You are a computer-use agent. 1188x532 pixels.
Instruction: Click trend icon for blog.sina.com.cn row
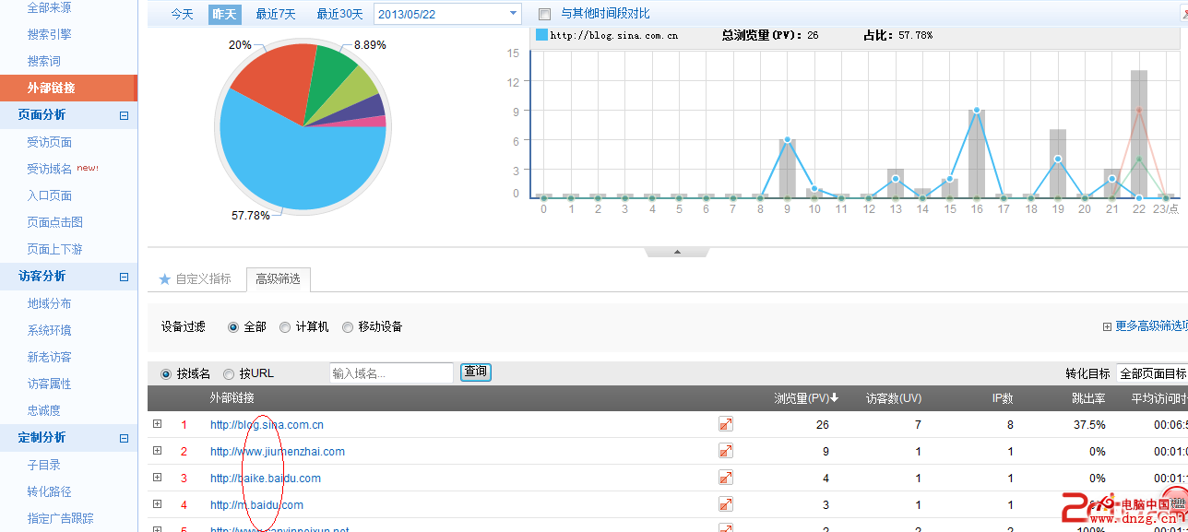(726, 424)
